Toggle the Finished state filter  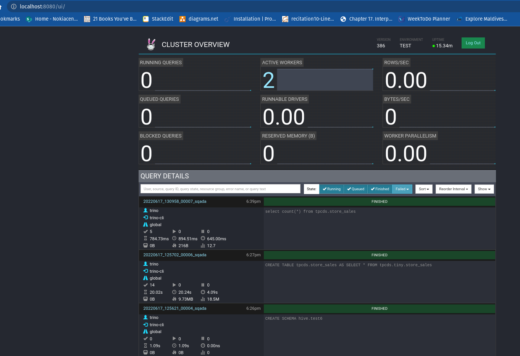tap(380, 189)
